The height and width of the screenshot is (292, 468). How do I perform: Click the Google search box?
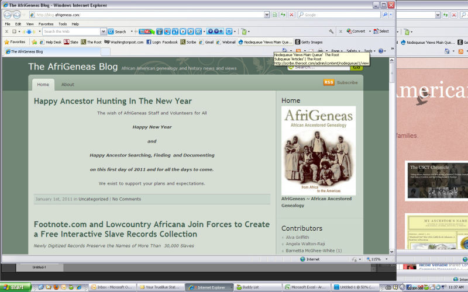click(x=339, y=15)
